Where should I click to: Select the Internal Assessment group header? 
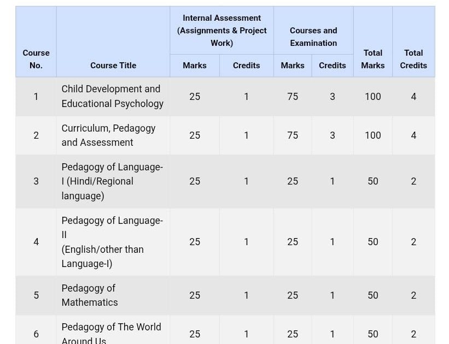(221, 31)
